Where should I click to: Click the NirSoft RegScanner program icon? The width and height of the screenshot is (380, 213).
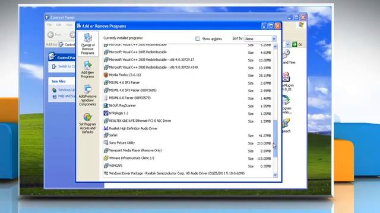pos(106,105)
